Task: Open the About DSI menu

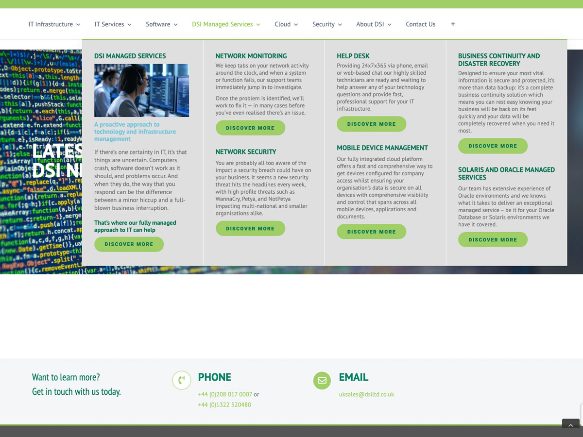Action: [370, 24]
